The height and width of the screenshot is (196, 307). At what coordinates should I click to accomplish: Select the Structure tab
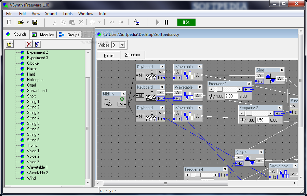(x=133, y=55)
